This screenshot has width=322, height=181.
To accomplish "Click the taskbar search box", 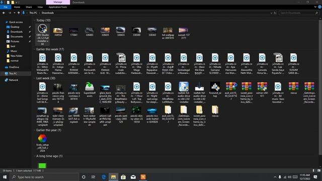I will (44, 177).
